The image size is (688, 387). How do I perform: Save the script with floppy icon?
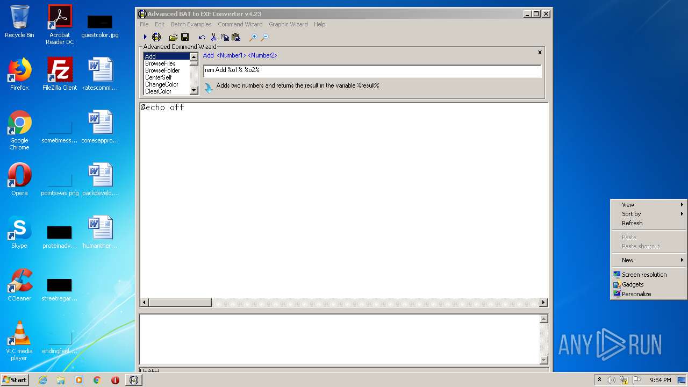pos(185,37)
